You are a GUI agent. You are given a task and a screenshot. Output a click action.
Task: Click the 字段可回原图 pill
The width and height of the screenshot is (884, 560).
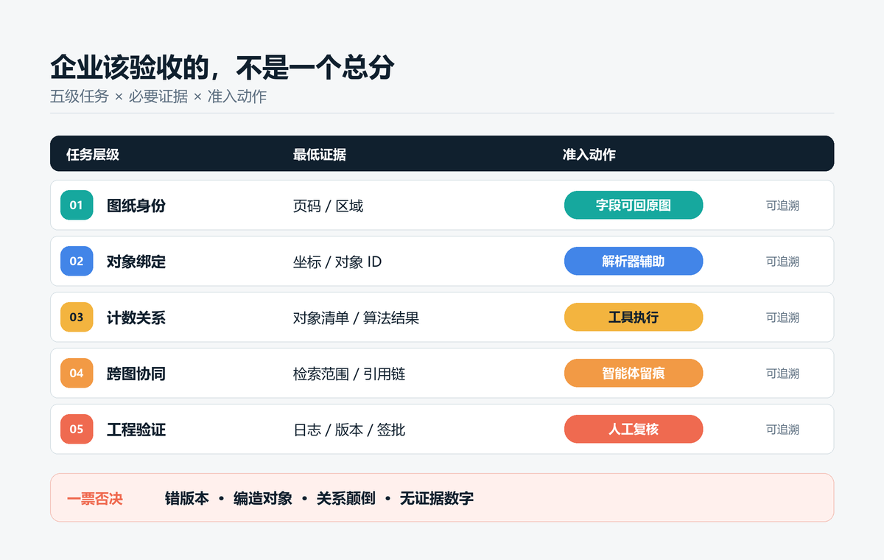[634, 205]
